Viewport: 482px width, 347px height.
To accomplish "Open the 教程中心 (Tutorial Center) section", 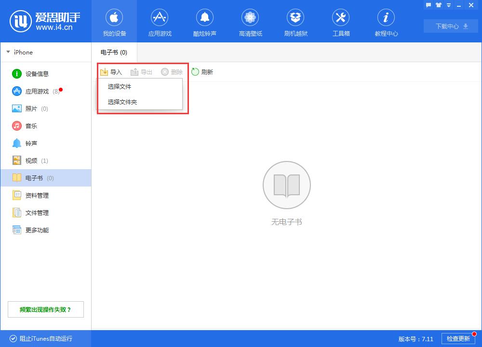I will (386, 22).
